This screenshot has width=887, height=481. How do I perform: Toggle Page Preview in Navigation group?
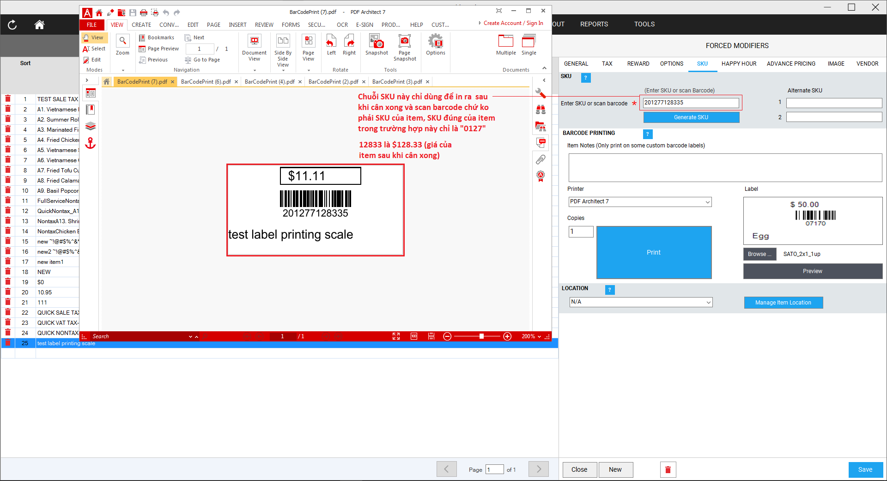[159, 49]
